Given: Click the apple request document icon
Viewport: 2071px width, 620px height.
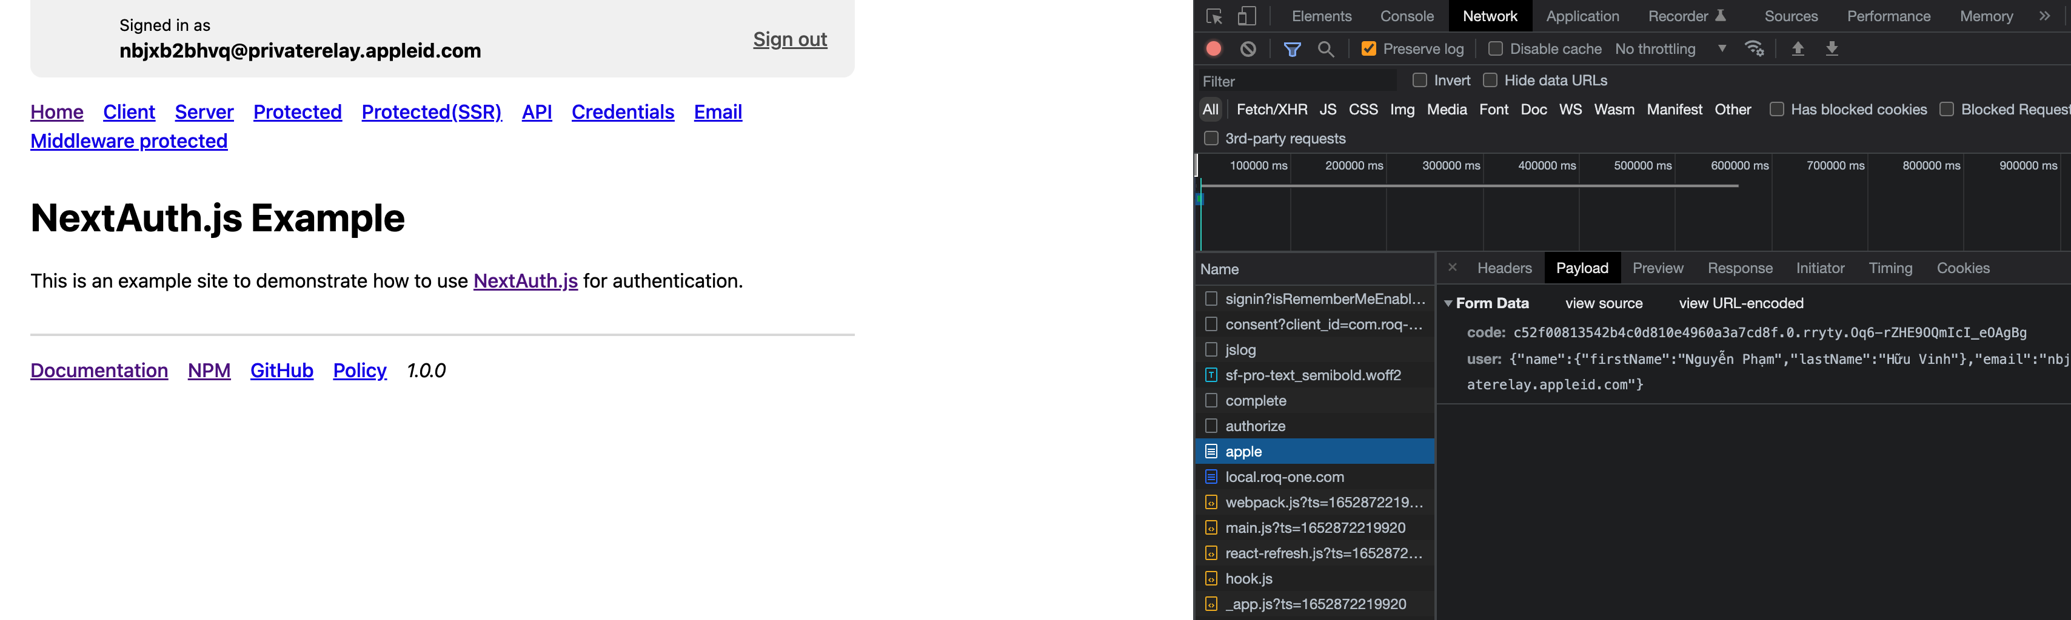Looking at the screenshot, I should tap(1211, 451).
